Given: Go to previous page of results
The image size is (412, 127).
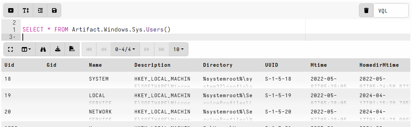Looking at the screenshot, I should (103, 49).
